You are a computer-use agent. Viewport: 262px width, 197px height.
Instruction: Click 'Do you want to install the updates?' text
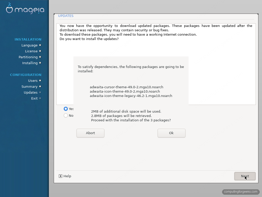(x=89, y=39)
